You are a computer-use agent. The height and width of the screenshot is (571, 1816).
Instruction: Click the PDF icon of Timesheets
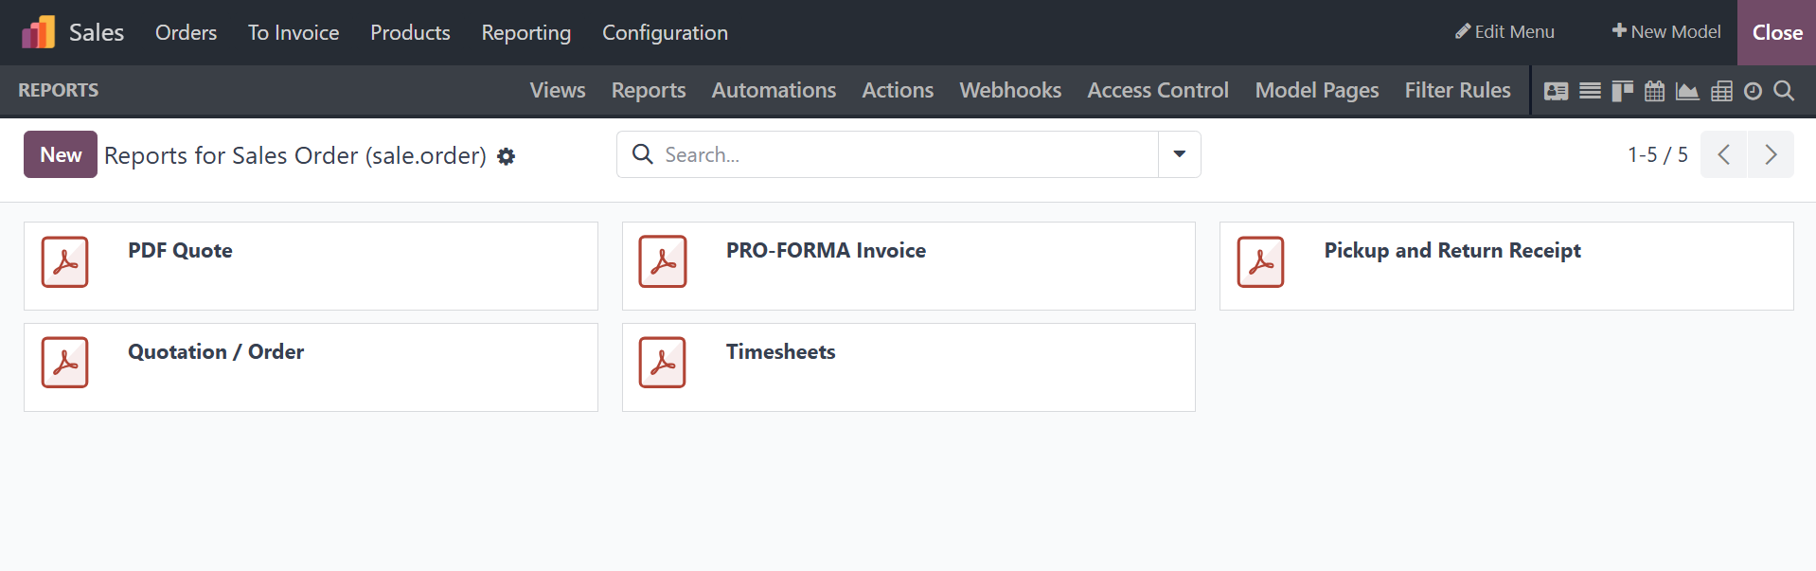click(x=663, y=363)
